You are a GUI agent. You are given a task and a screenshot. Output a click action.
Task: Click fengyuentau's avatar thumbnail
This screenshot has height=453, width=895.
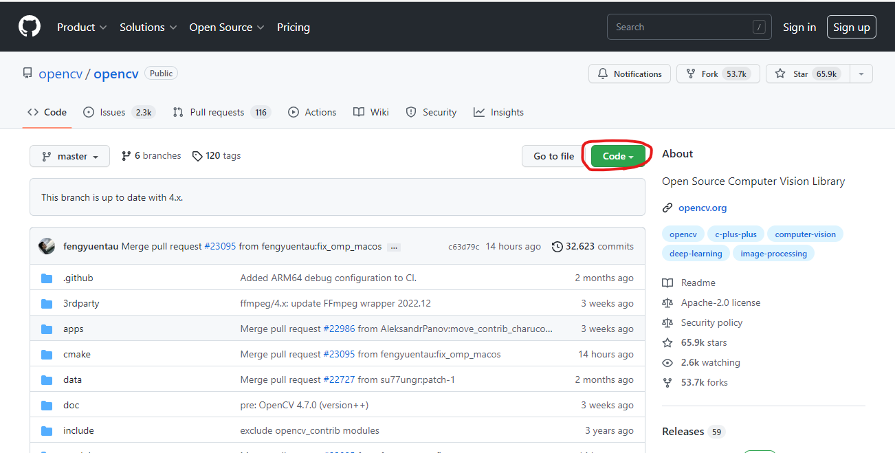tap(47, 246)
